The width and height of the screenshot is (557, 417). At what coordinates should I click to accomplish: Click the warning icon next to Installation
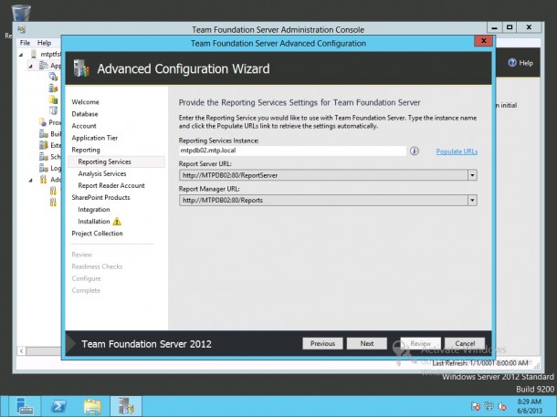click(117, 222)
